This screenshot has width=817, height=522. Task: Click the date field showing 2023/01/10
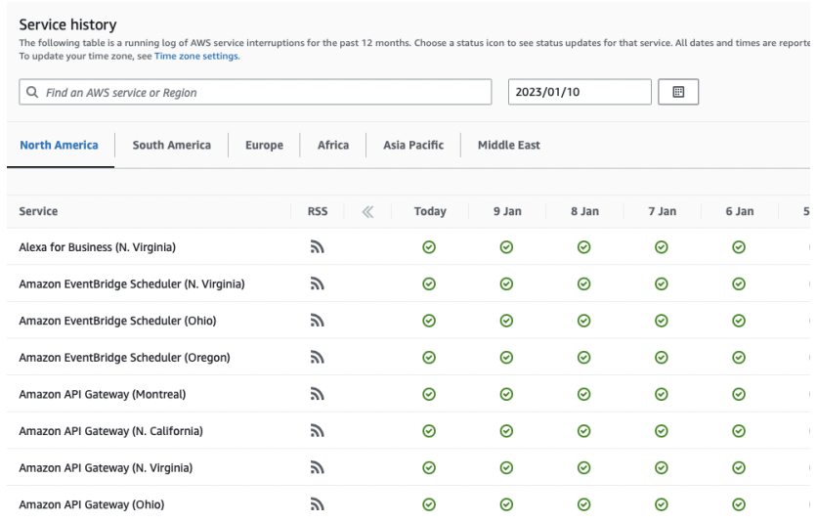point(580,92)
